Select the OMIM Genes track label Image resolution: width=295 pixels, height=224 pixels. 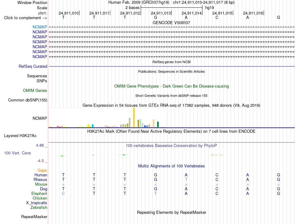pos(35,91)
